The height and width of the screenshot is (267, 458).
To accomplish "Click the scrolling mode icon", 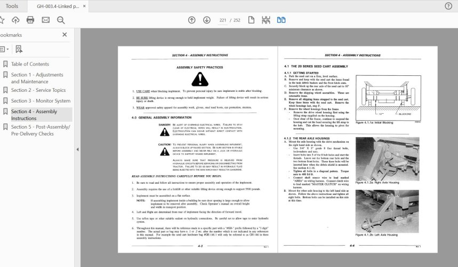I will pyautogui.click(x=266, y=20).
